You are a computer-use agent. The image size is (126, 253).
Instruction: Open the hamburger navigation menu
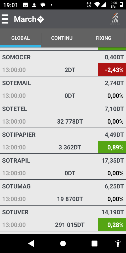point(5,19)
